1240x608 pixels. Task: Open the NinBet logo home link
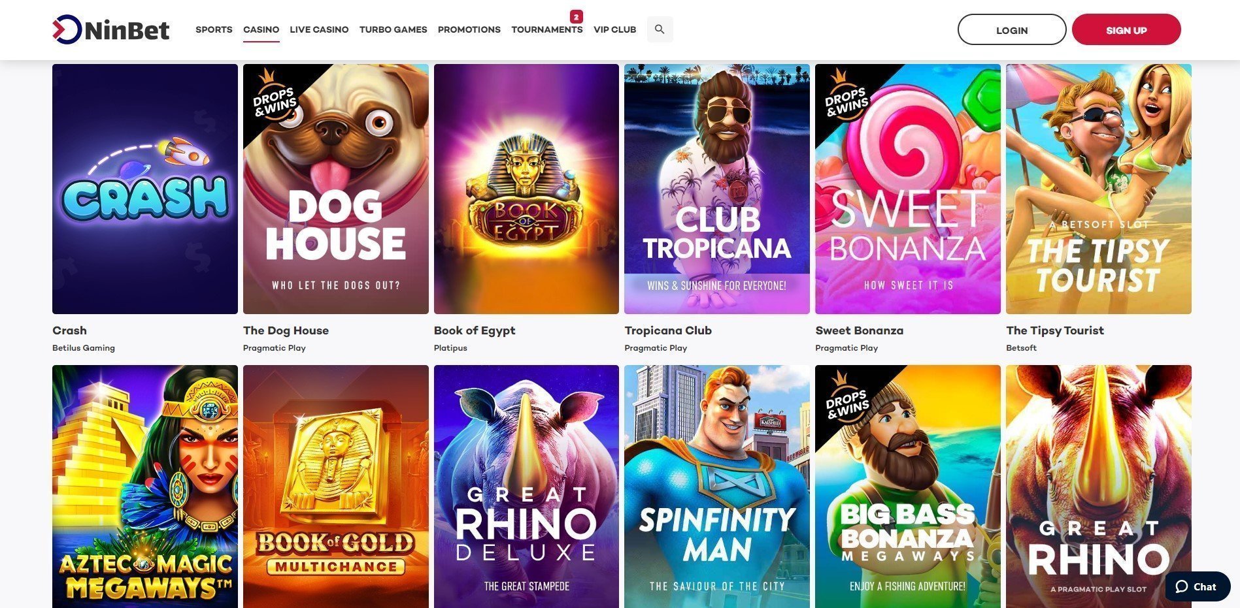tap(111, 29)
